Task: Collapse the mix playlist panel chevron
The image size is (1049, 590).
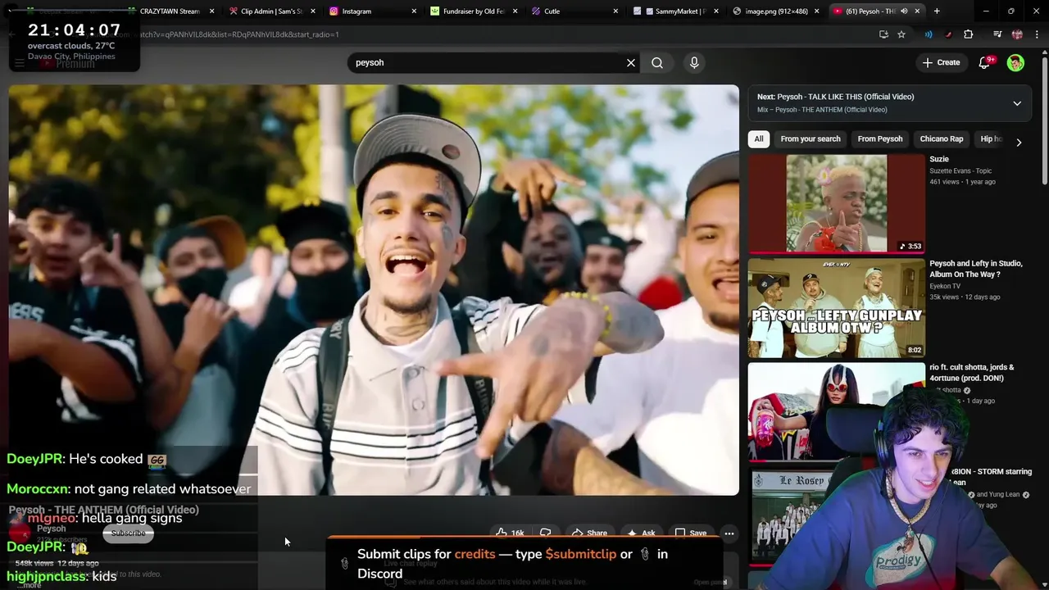Action: pyautogui.click(x=1017, y=103)
